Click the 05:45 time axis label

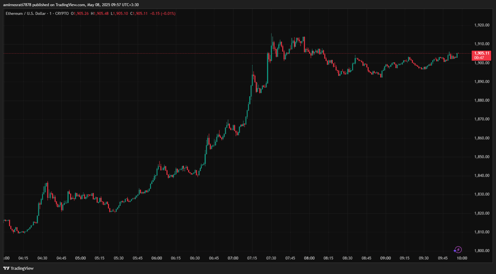point(138,258)
